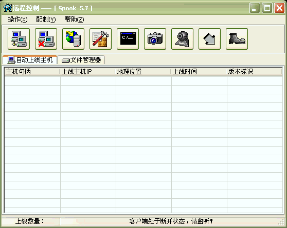This screenshot has height=228, width=287.
Task: Open the remote command prompt icon
Action: tap(128, 39)
